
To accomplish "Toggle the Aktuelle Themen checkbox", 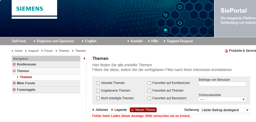I will point(98,83).
